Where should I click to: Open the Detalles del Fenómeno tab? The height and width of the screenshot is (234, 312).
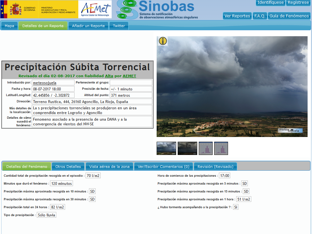pos(27,167)
